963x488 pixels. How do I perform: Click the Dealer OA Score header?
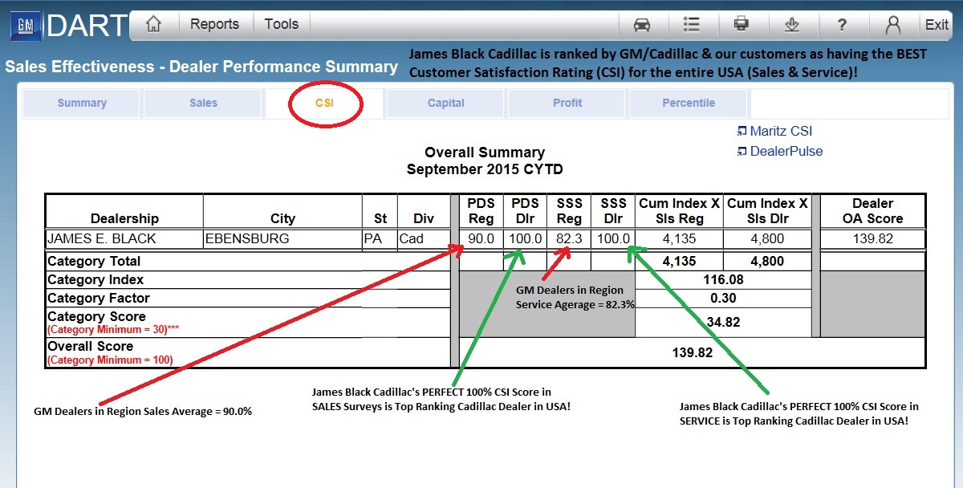873,211
